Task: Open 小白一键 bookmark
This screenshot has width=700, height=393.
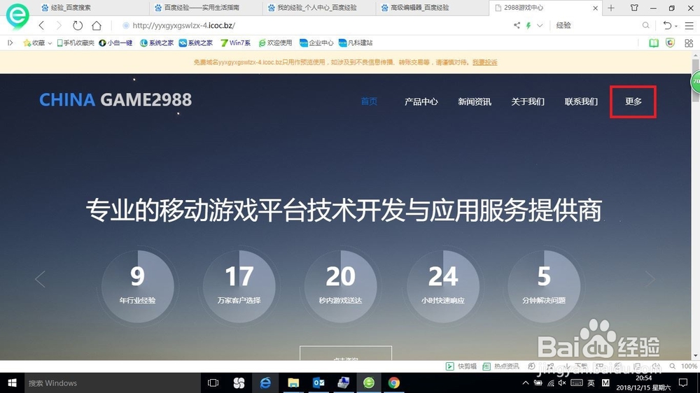Action: (115, 43)
